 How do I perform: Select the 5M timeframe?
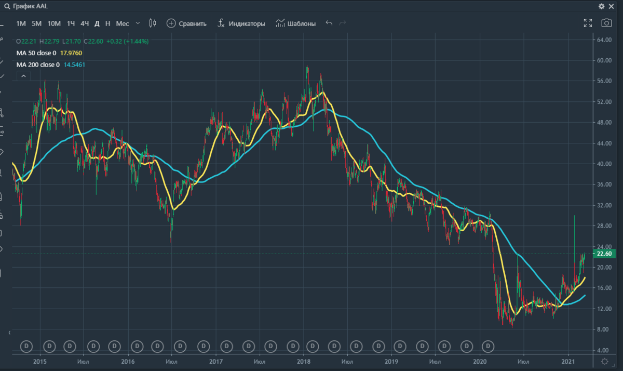tap(36, 23)
